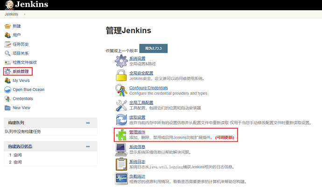Open the My Views sidebar link
The image size is (322, 187).
click(x=21, y=81)
